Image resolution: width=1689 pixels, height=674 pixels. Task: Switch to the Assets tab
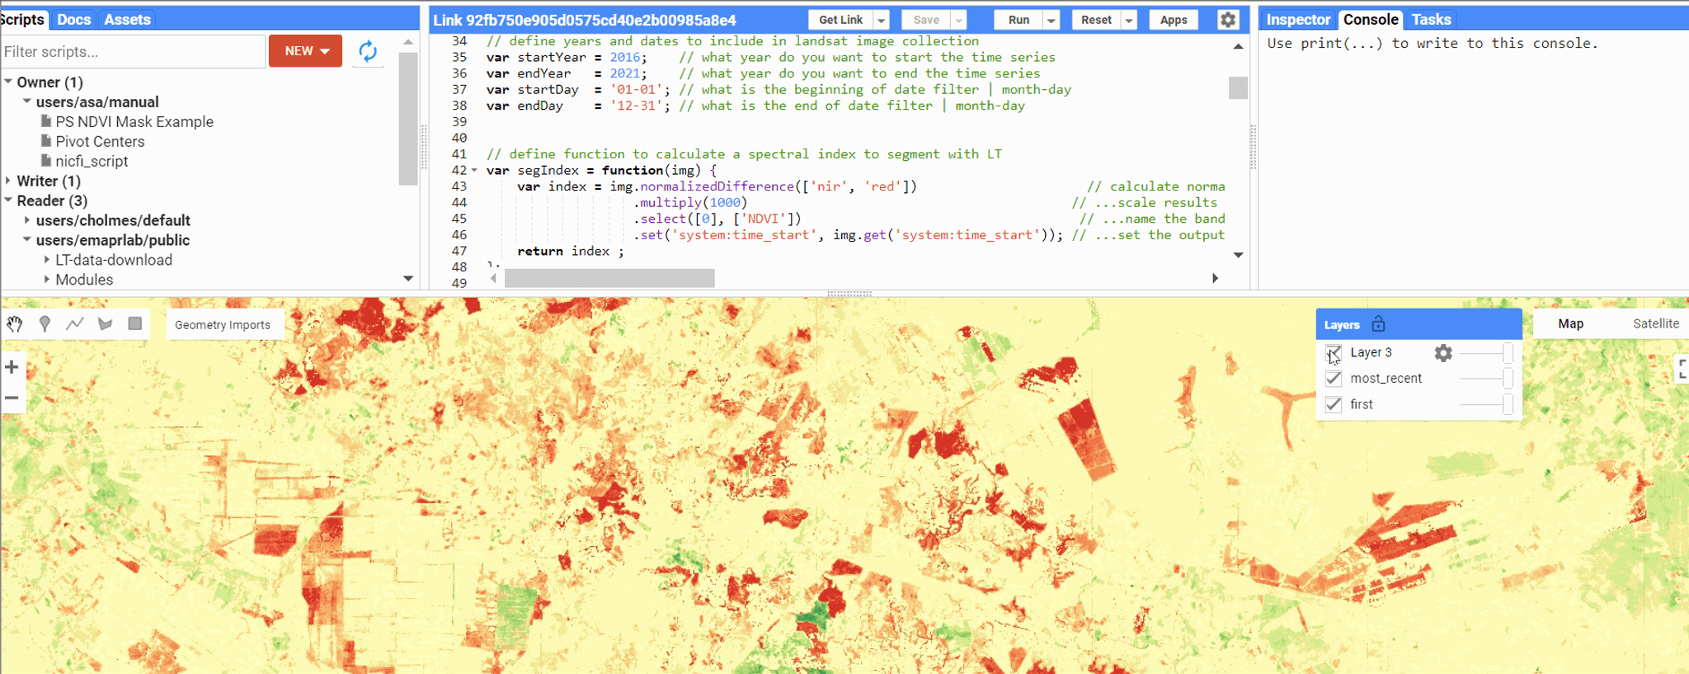[127, 20]
